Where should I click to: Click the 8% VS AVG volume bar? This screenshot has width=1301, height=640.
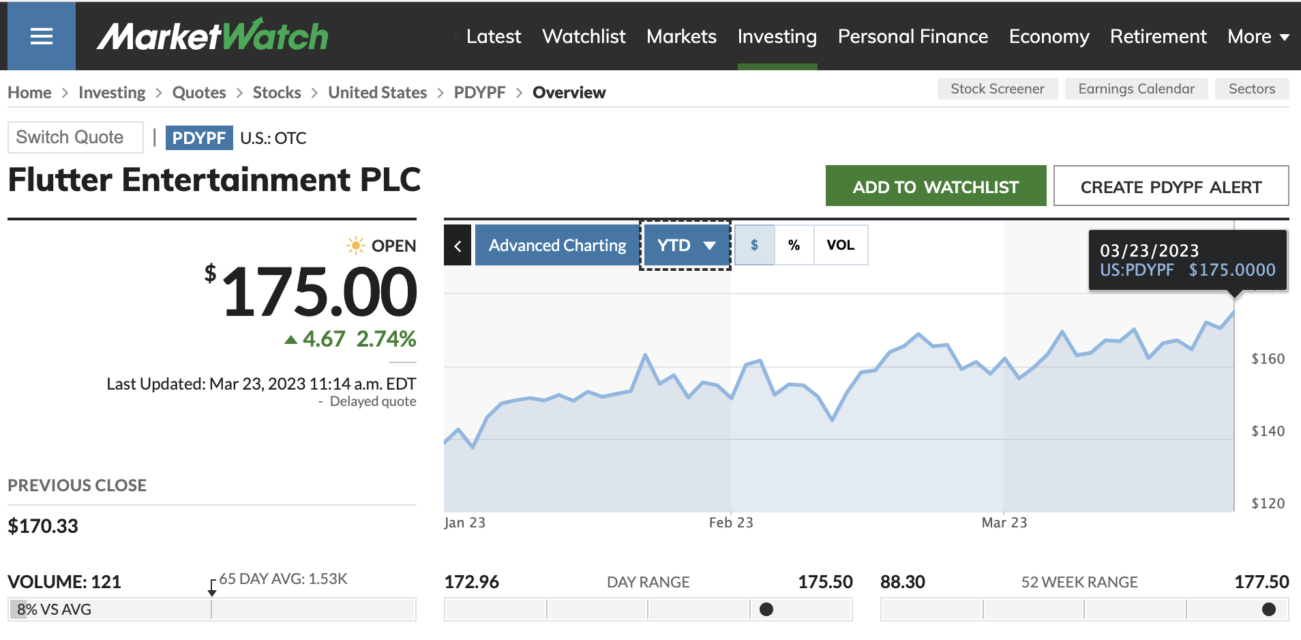pos(212,609)
